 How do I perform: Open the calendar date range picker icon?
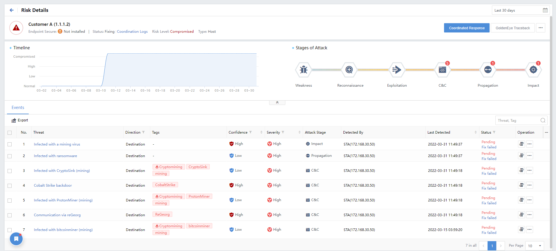pos(545,10)
